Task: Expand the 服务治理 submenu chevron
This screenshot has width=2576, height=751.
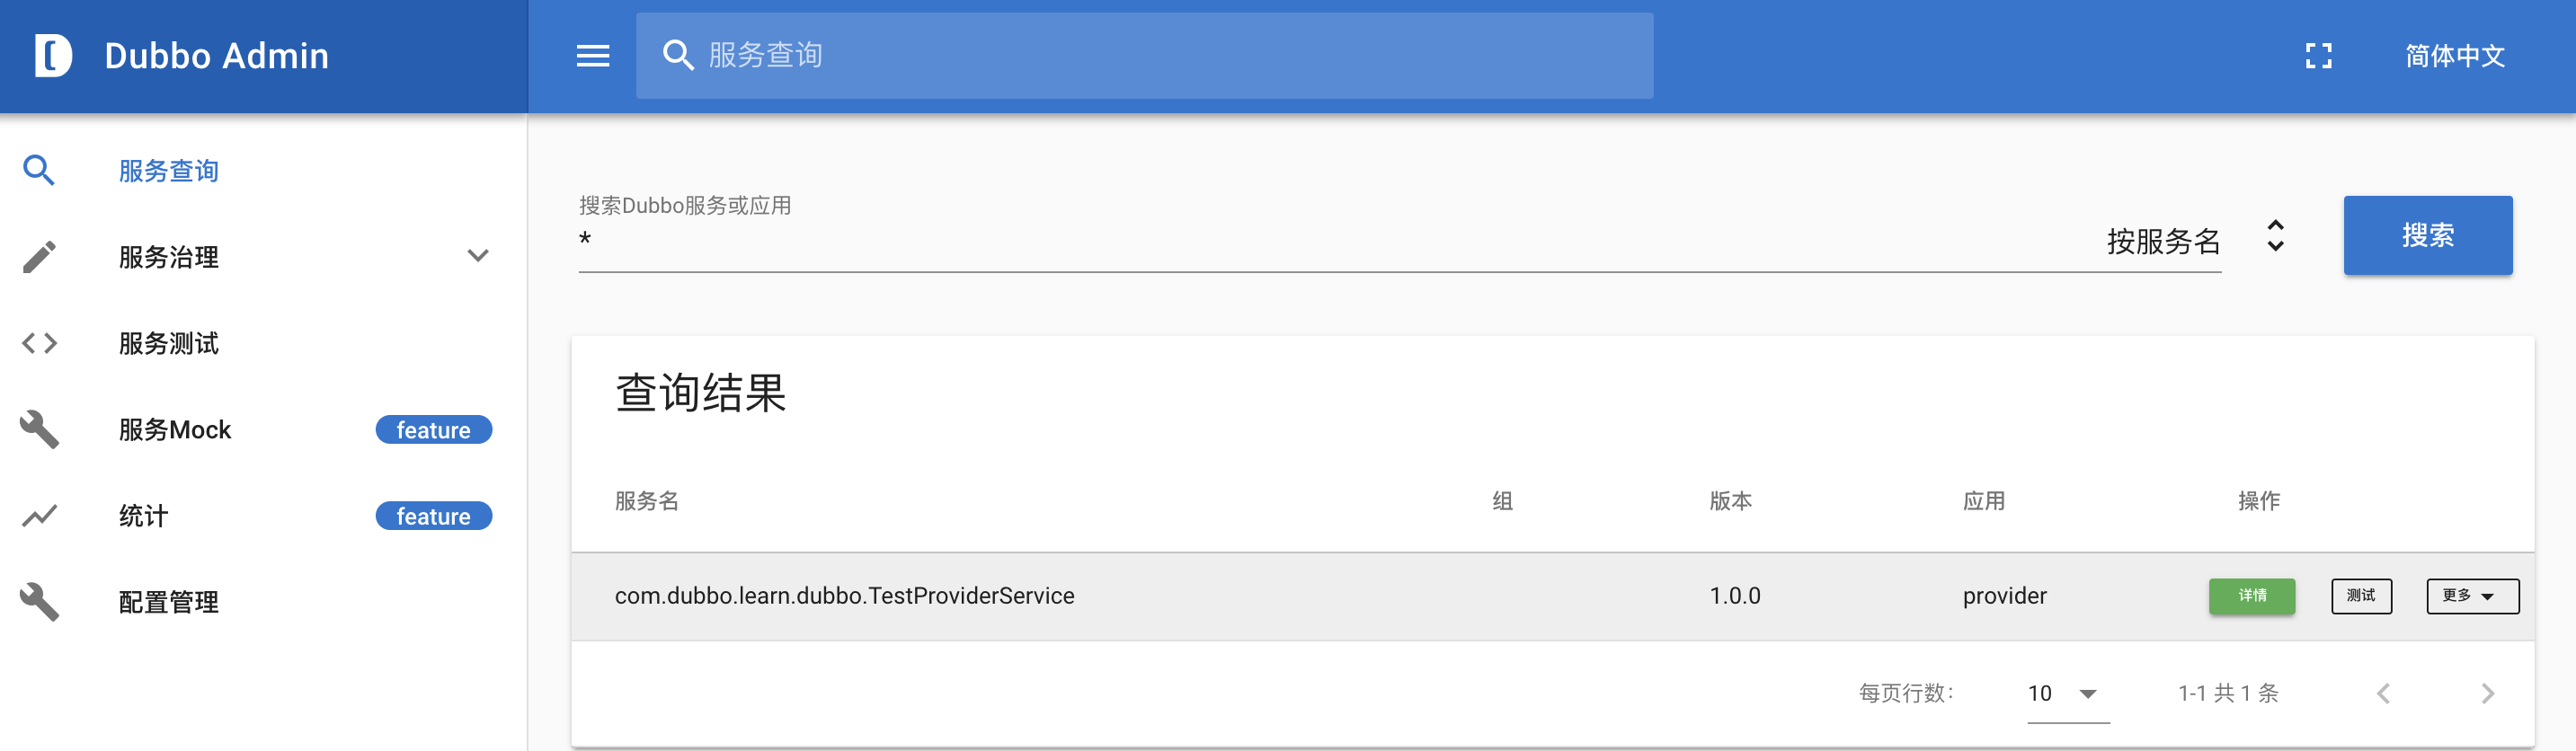Action: (x=478, y=256)
